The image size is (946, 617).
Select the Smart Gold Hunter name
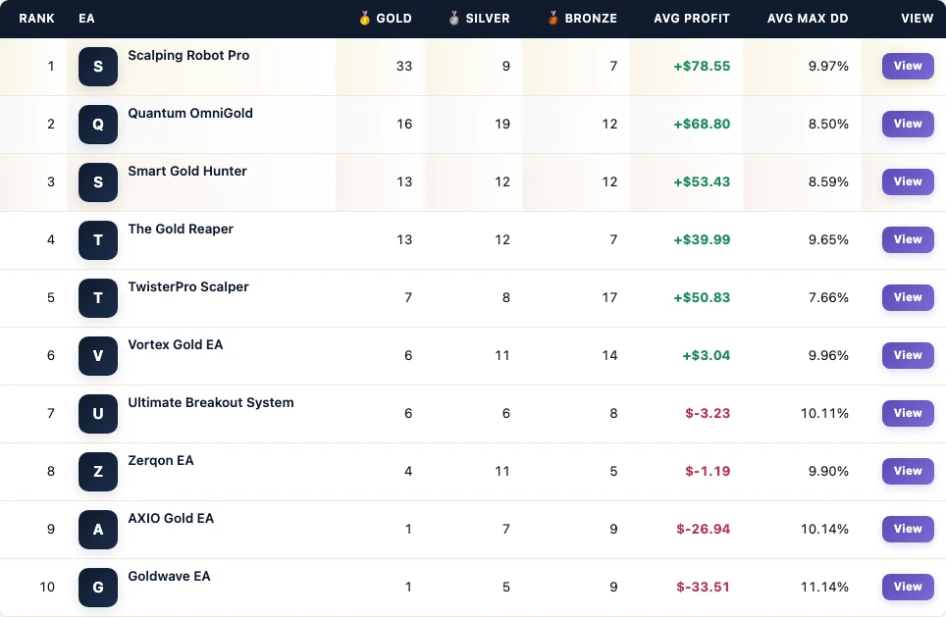coord(187,172)
